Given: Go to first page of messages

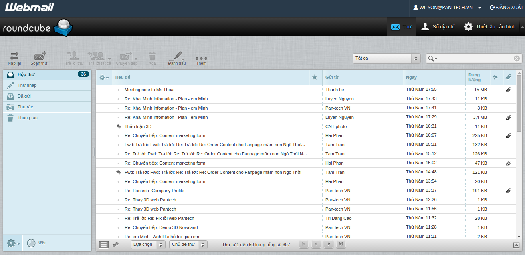Looking at the screenshot, I should [x=304, y=244].
